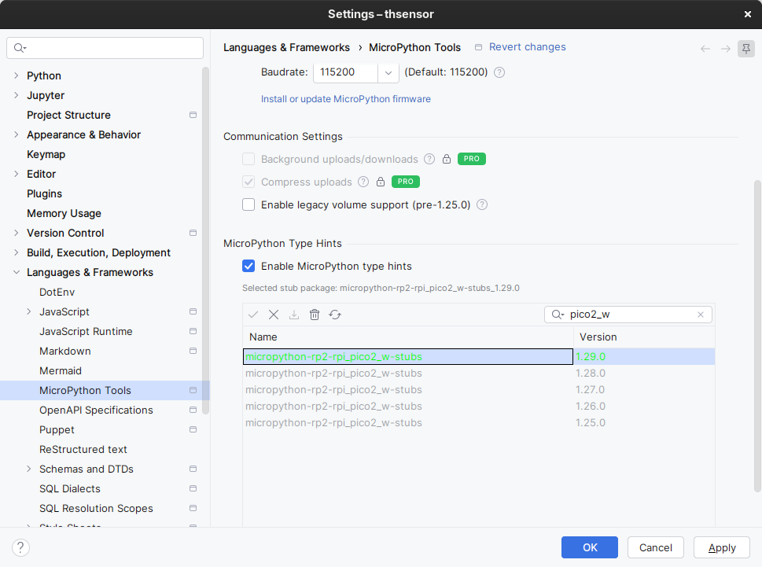The width and height of the screenshot is (762, 567).
Task: Click the stub package search field
Action: click(628, 315)
